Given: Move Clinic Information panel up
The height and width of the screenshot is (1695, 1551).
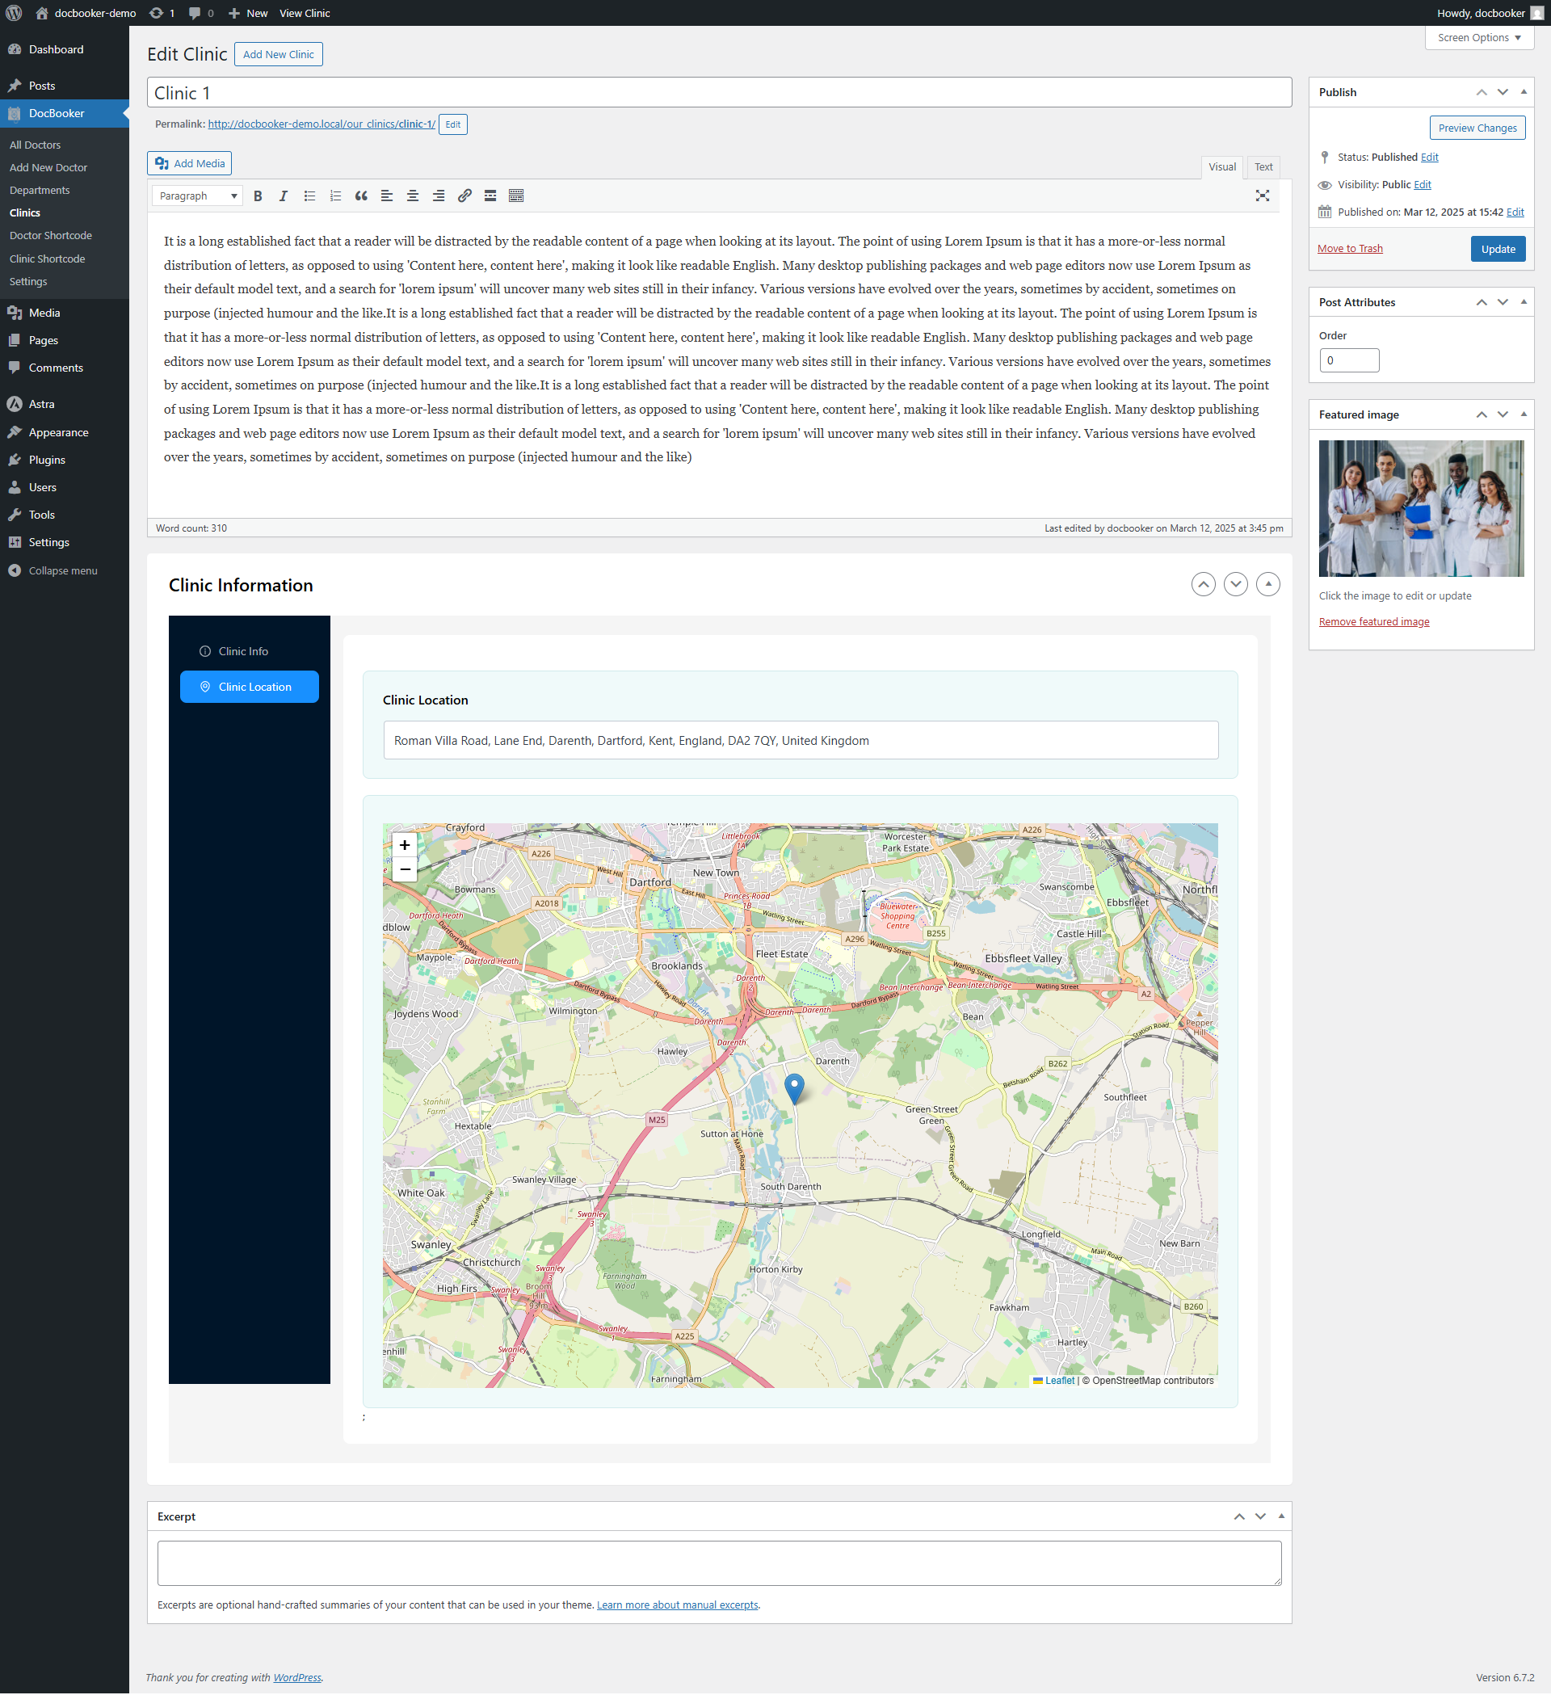Looking at the screenshot, I should click(1203, 584).
